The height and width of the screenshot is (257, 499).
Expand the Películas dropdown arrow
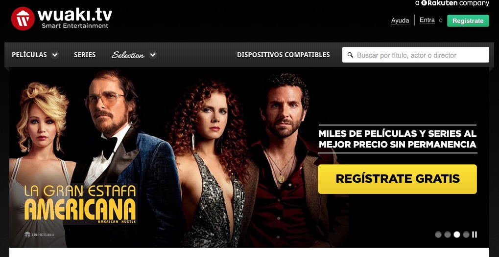click(x=55, y=55)
